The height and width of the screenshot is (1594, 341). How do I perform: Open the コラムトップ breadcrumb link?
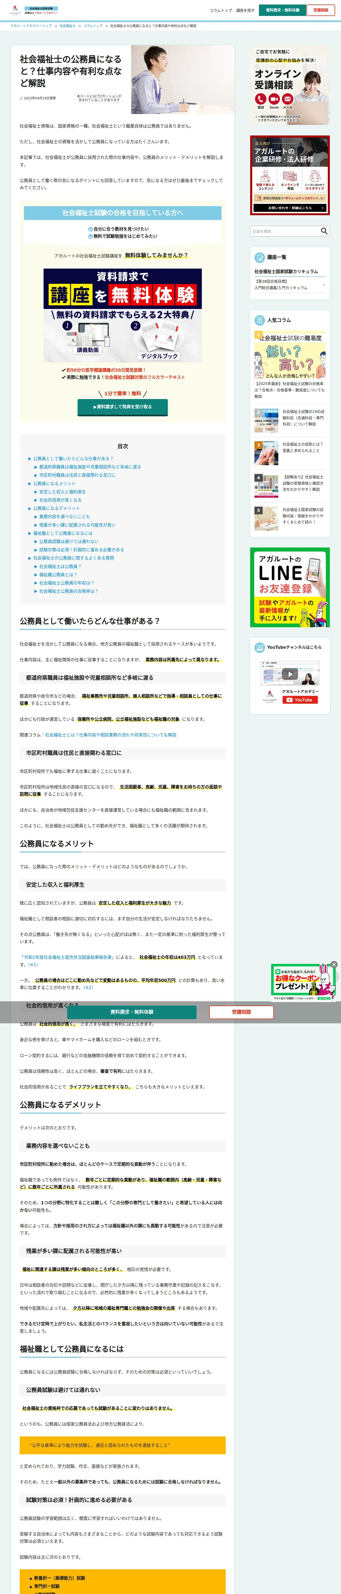[93, 26]
